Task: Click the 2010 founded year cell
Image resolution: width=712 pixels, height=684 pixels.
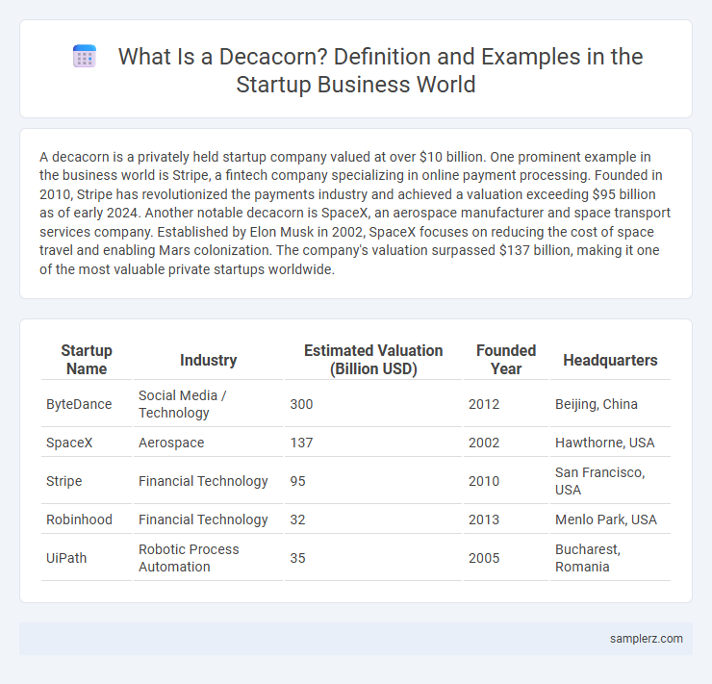Action: click(x=506, y=481)
